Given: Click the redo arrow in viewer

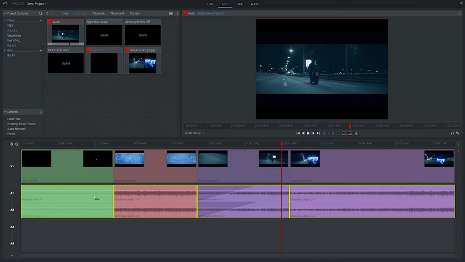Looking at the screenshot, I should point(457,133).
